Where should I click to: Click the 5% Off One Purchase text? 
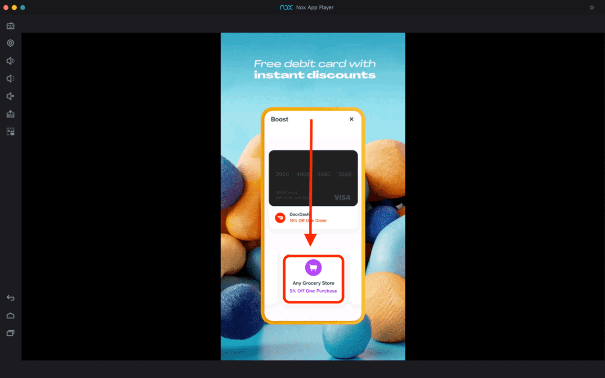point(314,291)
